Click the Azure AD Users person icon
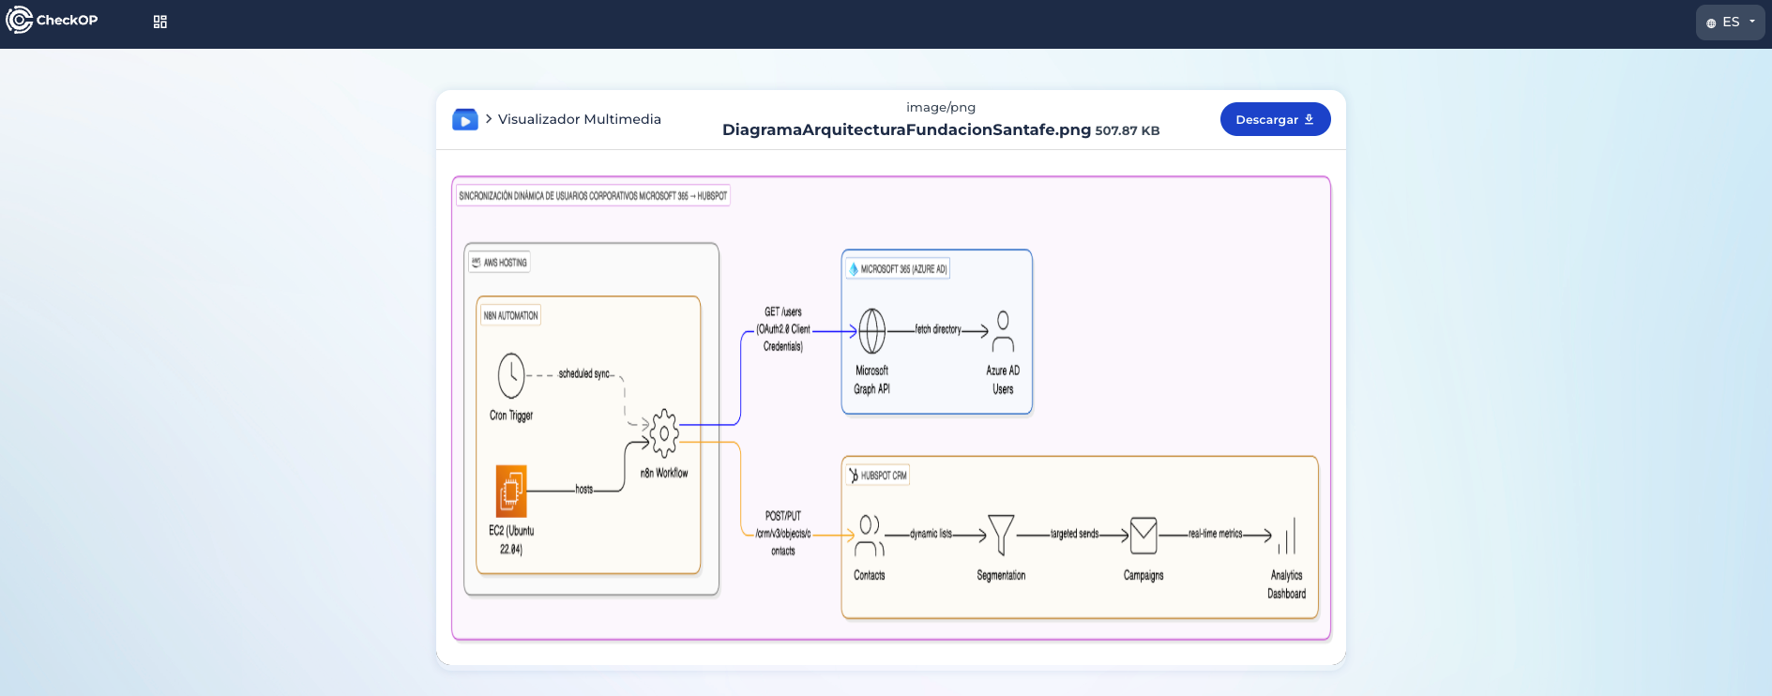Screen dimensions: 1772x696 coord(1003,331)
